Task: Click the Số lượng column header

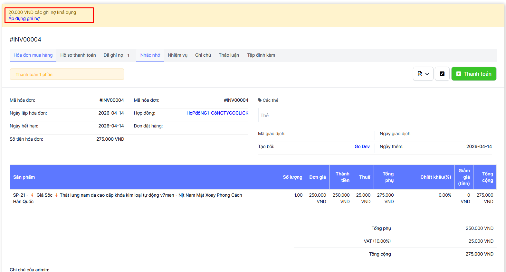Action: 292,177
